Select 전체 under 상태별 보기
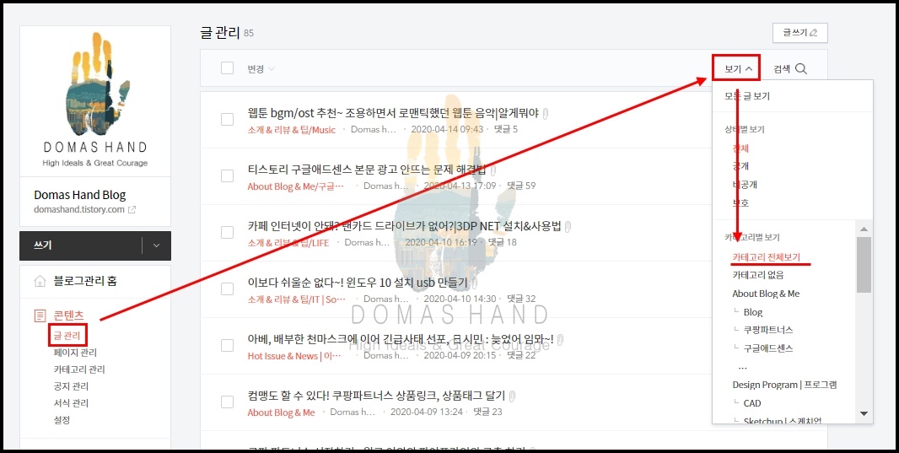 tap(740, 148)
